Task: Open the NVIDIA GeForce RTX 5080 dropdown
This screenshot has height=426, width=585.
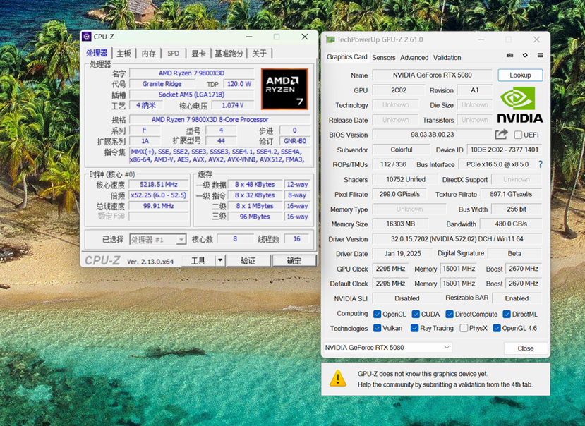Action: click(447, 348)
